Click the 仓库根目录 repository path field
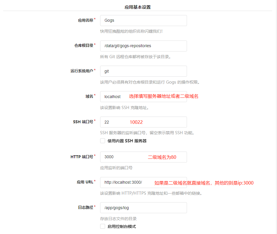 pyautogui.click(x=144, y=46)
